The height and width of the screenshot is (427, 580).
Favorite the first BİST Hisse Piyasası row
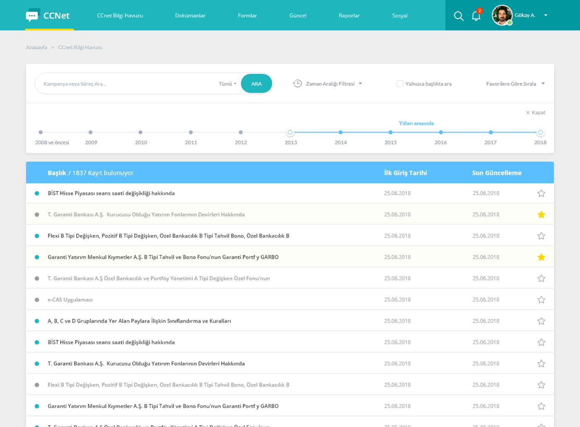(541, 193)
